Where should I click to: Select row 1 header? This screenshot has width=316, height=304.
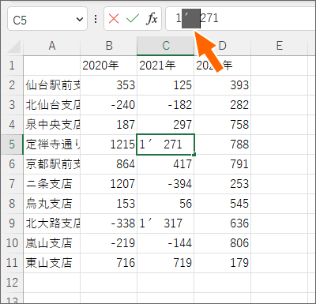pos(12,66)
